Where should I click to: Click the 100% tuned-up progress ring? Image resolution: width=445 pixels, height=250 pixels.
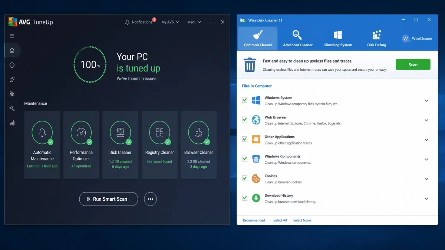click(90, 64)
